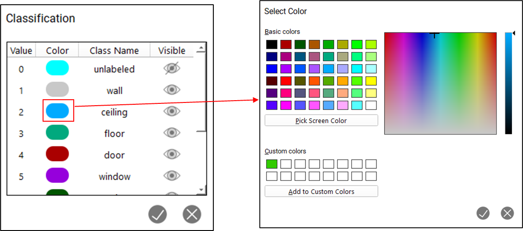This screenshot has height=231, width=523.
Task: Click Add to Custom Colors button
Action: coord(321,192)
